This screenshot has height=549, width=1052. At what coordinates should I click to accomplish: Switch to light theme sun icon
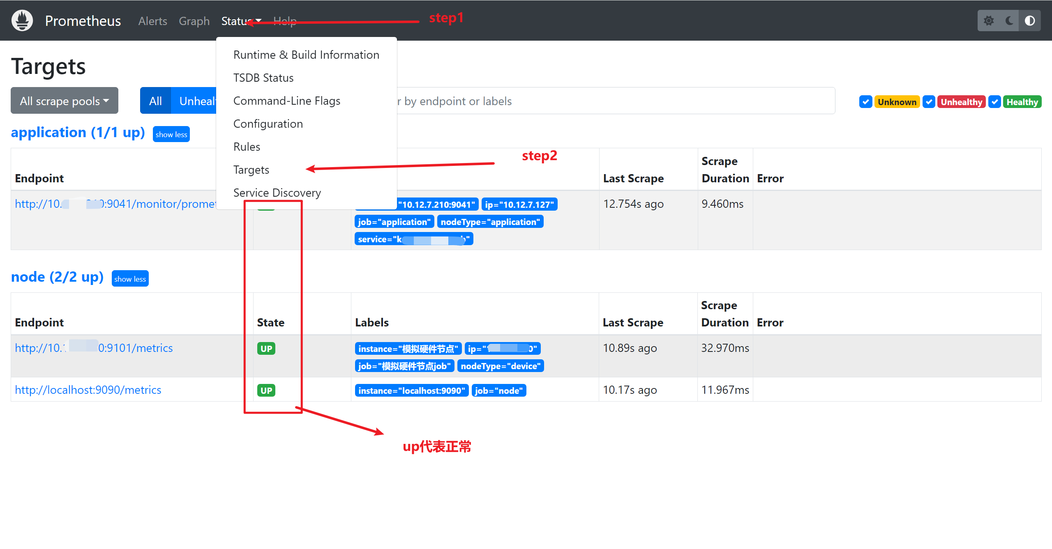click(x=989, y=21)
